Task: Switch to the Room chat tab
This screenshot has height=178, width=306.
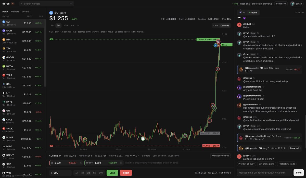Action: click(253, 12)
